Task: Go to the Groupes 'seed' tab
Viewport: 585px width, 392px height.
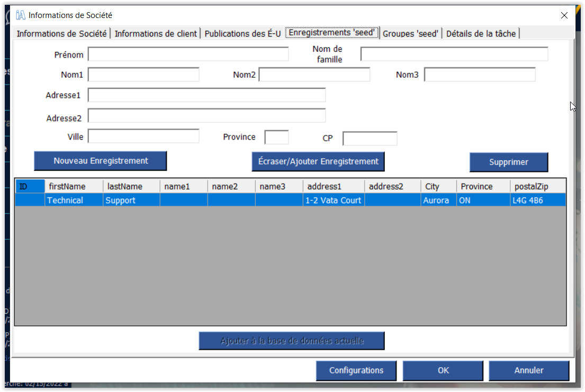Action: 410,33
